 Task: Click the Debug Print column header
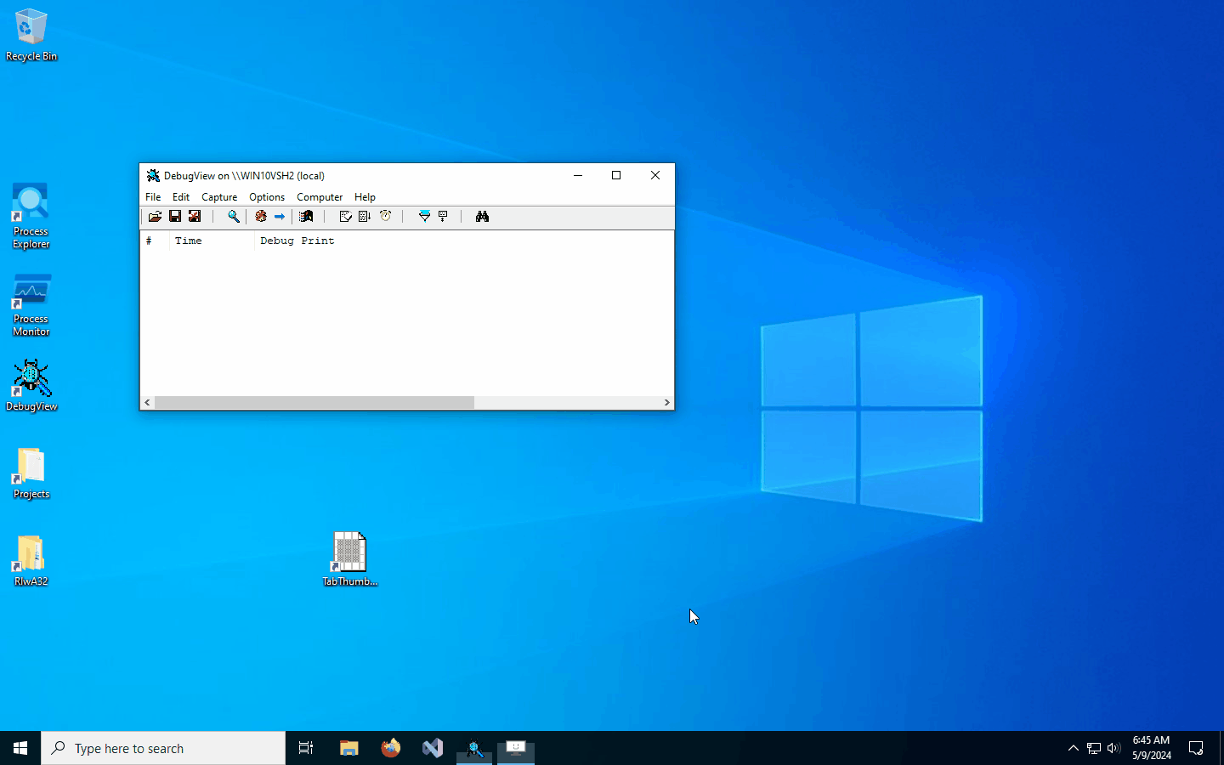[x=464, y=241]
